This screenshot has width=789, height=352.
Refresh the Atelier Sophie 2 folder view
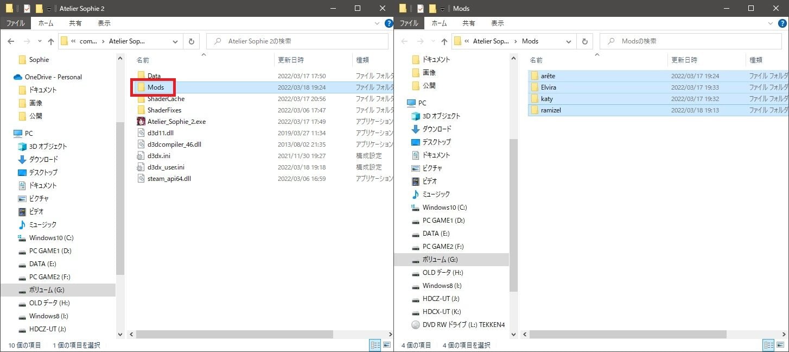click(191, 41)
